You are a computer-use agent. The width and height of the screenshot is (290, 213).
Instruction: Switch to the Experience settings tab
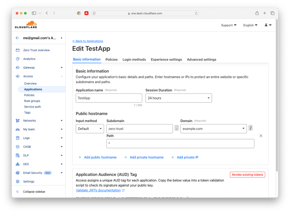(166, 60)
